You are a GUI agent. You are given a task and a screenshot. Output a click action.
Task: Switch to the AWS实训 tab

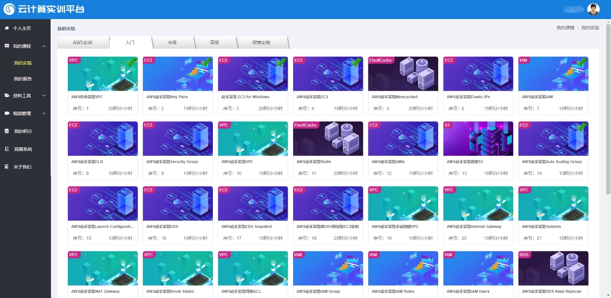tap(83, 42)
